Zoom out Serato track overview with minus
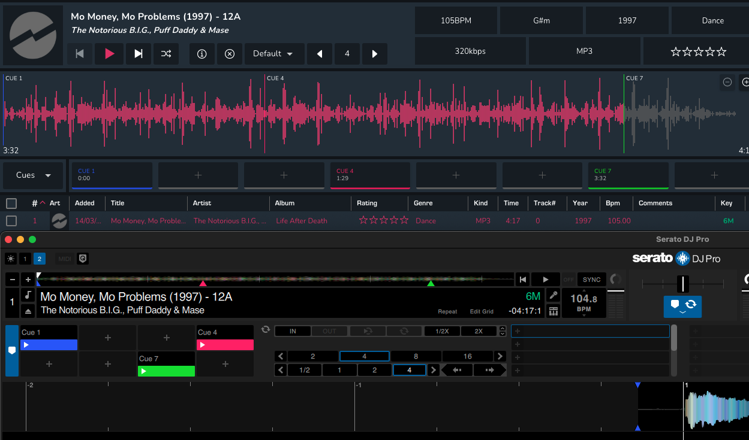The height and width of the screenshot is (440, 749). tap(13, 280)
